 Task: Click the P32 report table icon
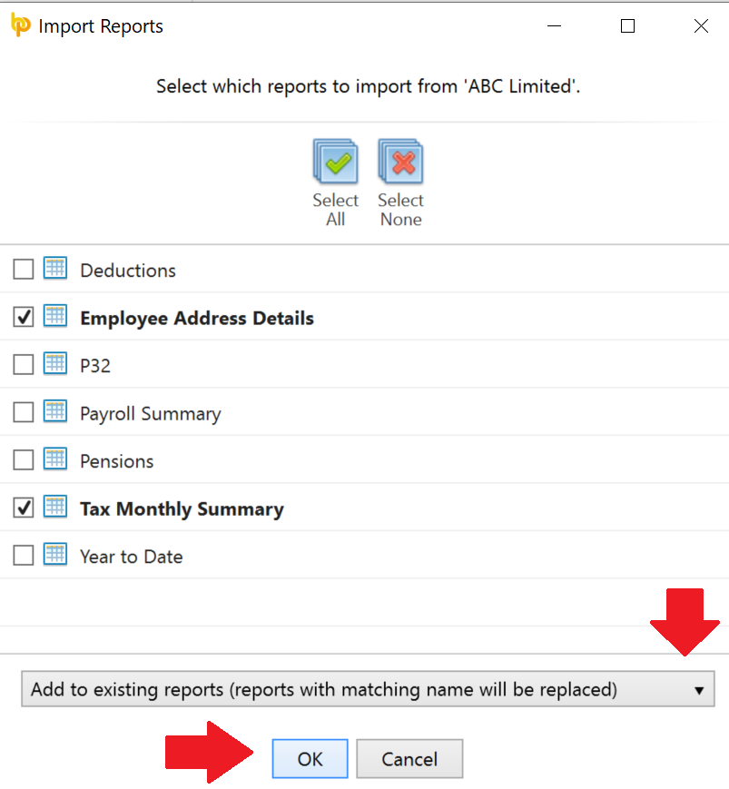[55, 364]
